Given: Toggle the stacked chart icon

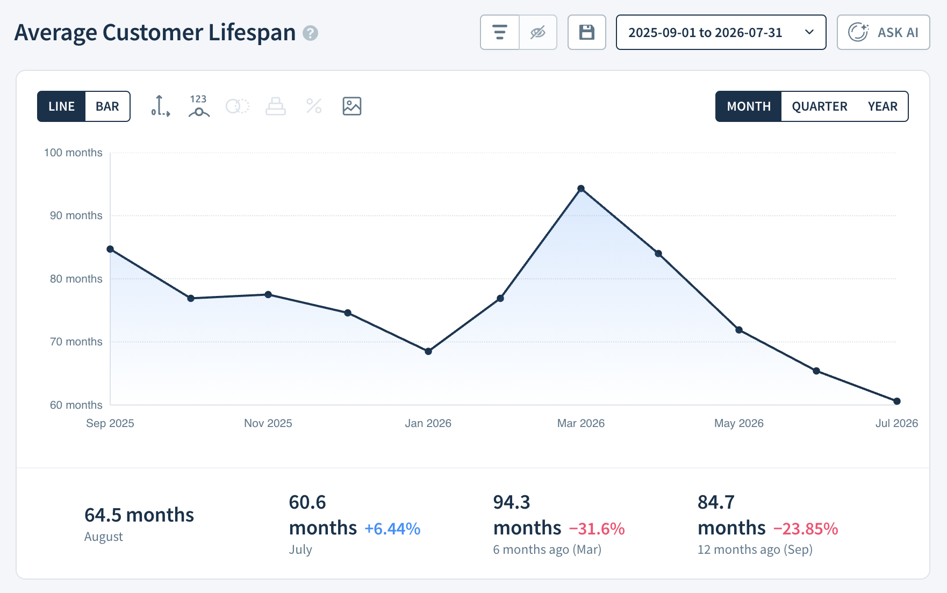Looking at the screenshot, I should (x=276, y=106).
